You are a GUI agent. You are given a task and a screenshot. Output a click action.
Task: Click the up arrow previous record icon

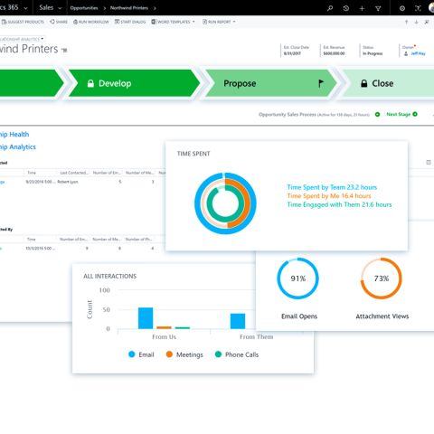[406, 22]
